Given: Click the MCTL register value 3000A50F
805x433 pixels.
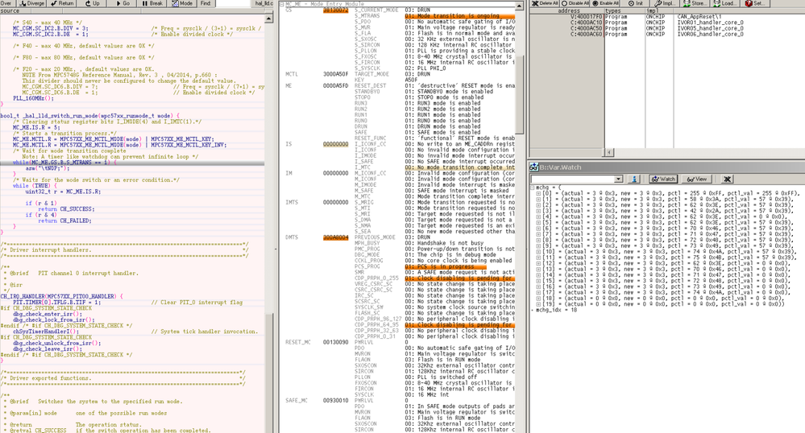Looking at the screenshot, I should click(336, 74).
